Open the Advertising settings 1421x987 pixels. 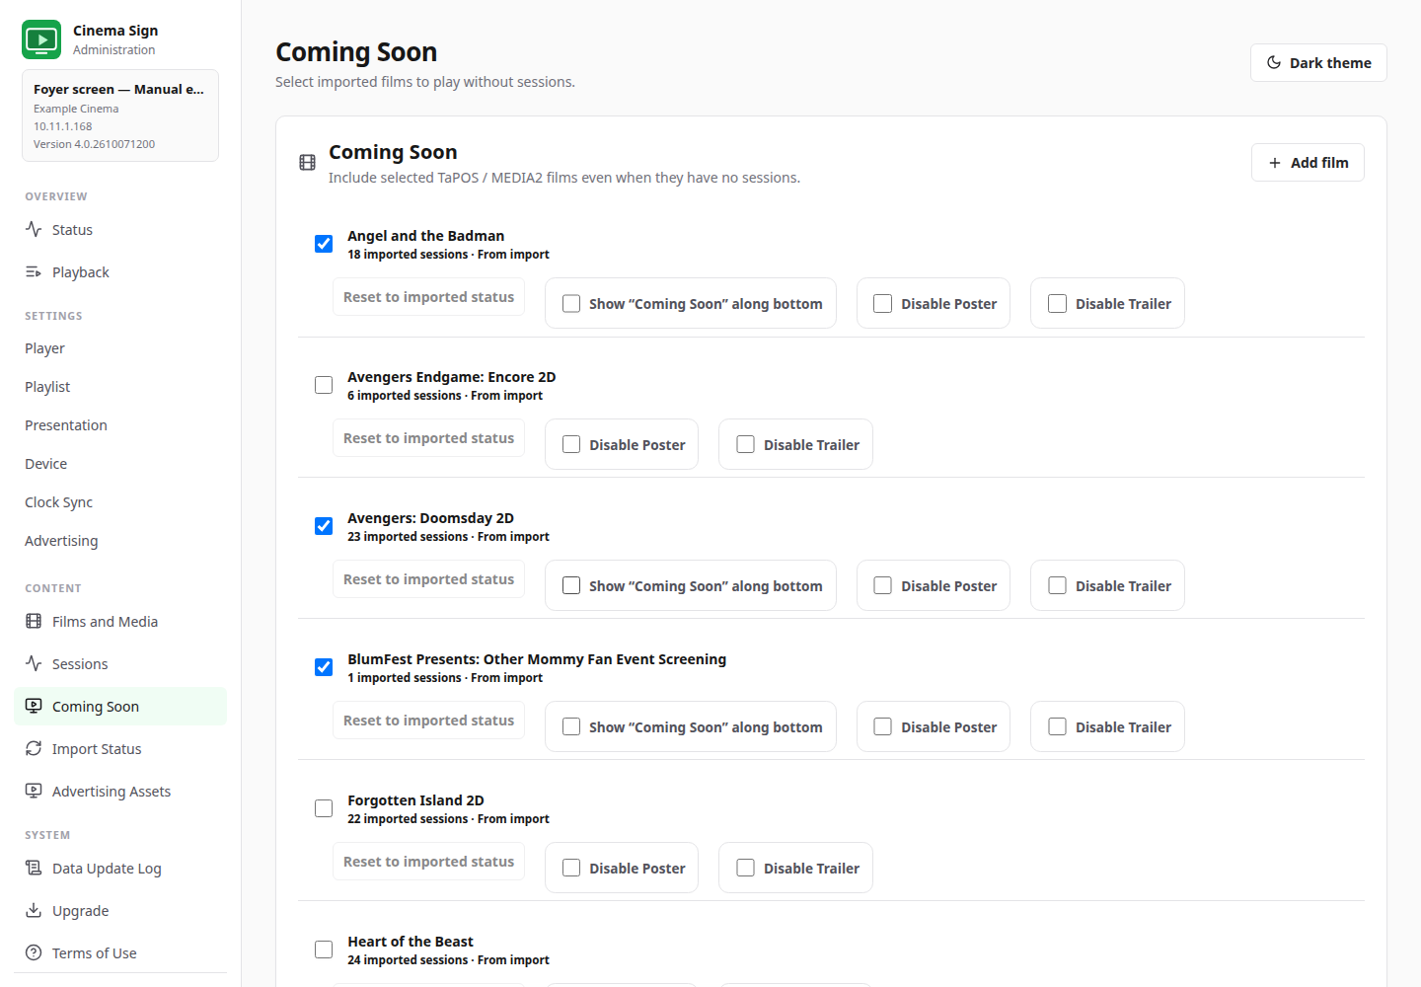(x=120, y=541)
